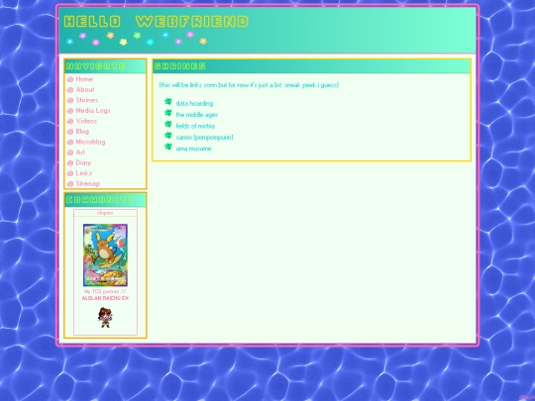This screenshot has width=535, height=401.
Task: Go to the About page
Action: click(x=85, y=90)
